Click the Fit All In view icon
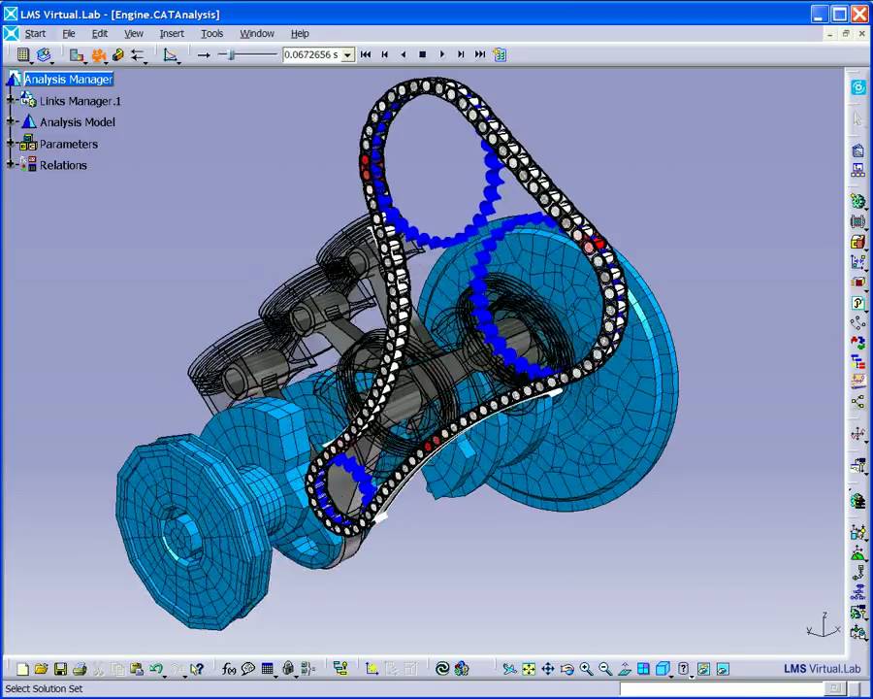Screen dimensions: 873x699 529,668
